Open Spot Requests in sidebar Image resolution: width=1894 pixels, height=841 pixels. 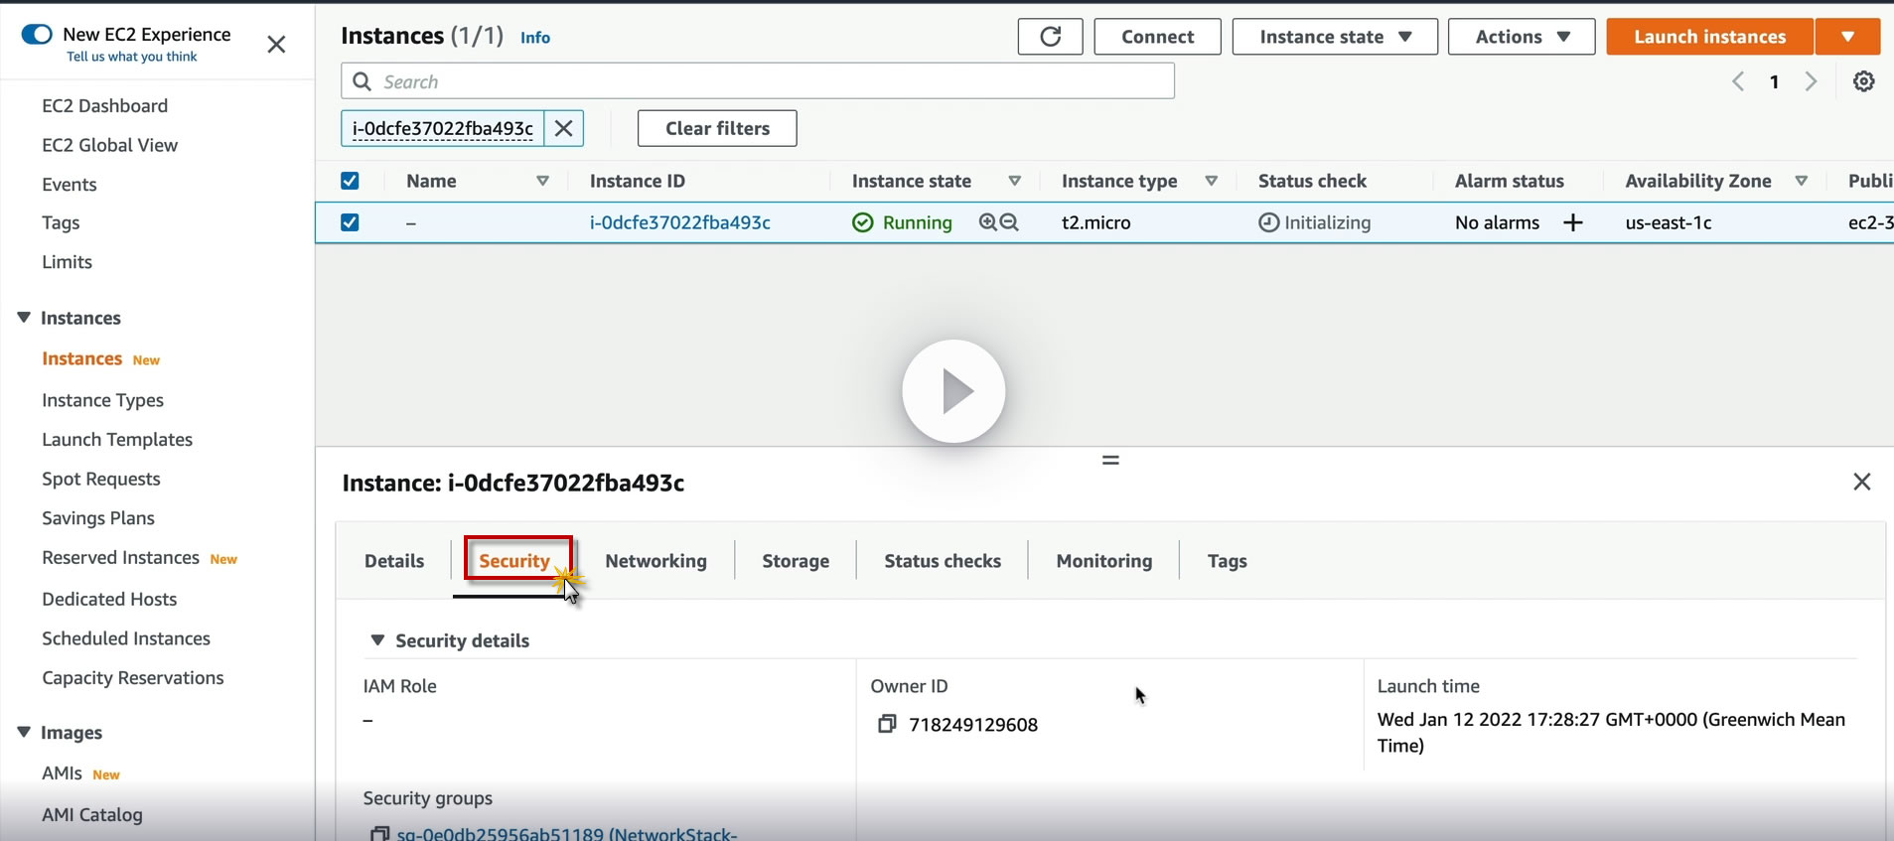(x=101, y=479)
